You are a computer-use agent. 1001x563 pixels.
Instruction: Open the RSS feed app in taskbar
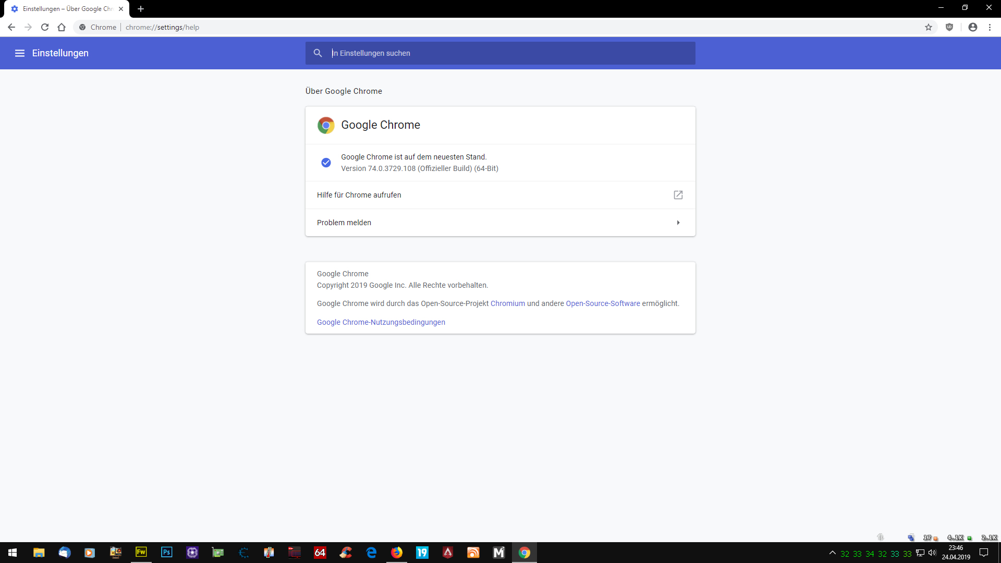point(473,553)
